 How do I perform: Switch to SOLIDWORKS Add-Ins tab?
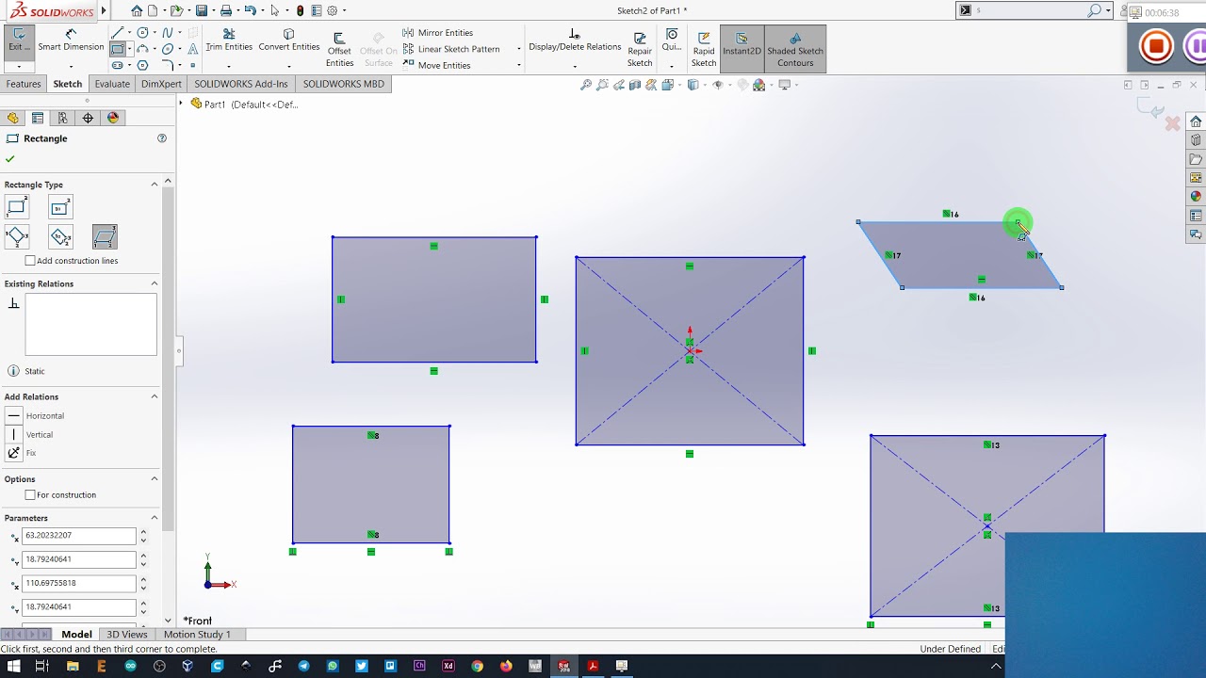(x=241, y=84)
